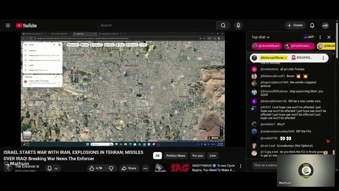This screenshot has width=339, height=191.
Task: Expand notification bell dropdown for The Enforcer
Action: point(56,168)
